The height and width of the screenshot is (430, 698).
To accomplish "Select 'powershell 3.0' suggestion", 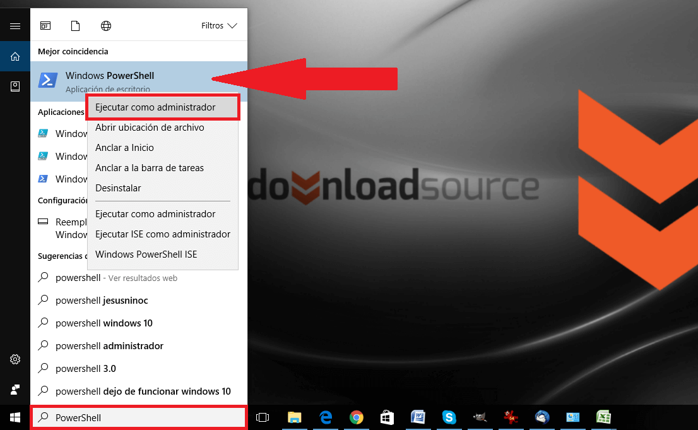I will pyautogui.click(x=139, y=369).
